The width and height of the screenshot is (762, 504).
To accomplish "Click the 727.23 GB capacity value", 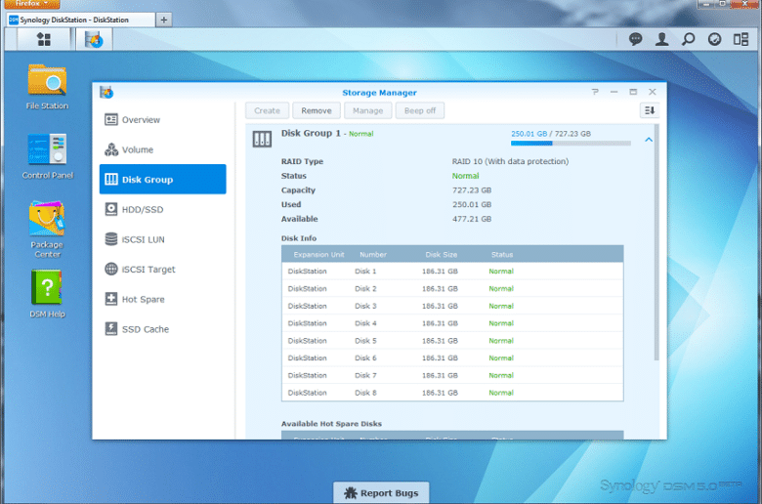I will pos(472,190).
